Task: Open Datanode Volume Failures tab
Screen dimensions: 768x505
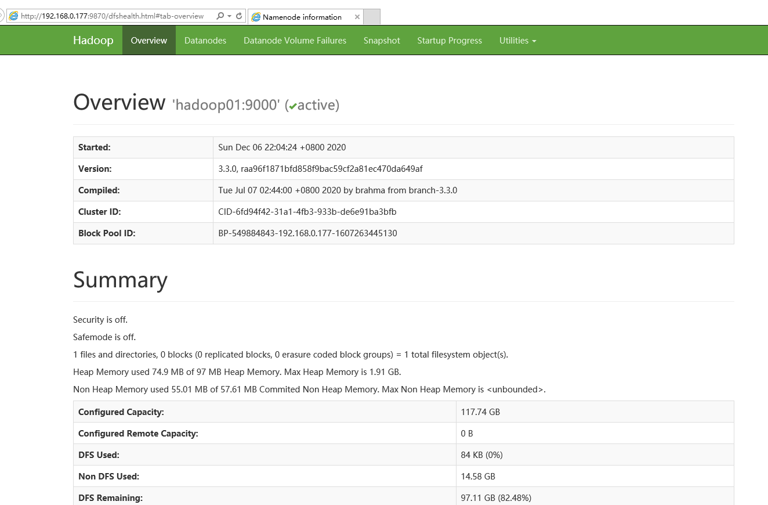Action: pyautogui.click(x=295, y=41)
